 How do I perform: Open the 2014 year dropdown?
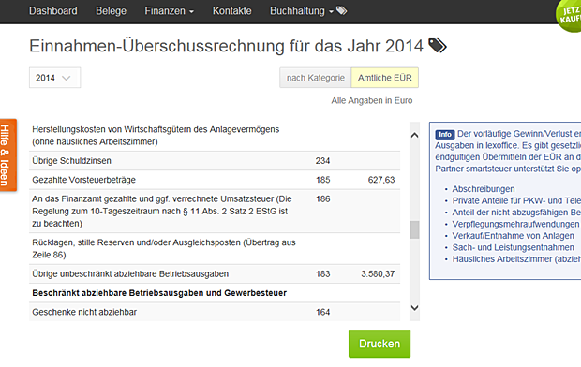coord(55,78)
